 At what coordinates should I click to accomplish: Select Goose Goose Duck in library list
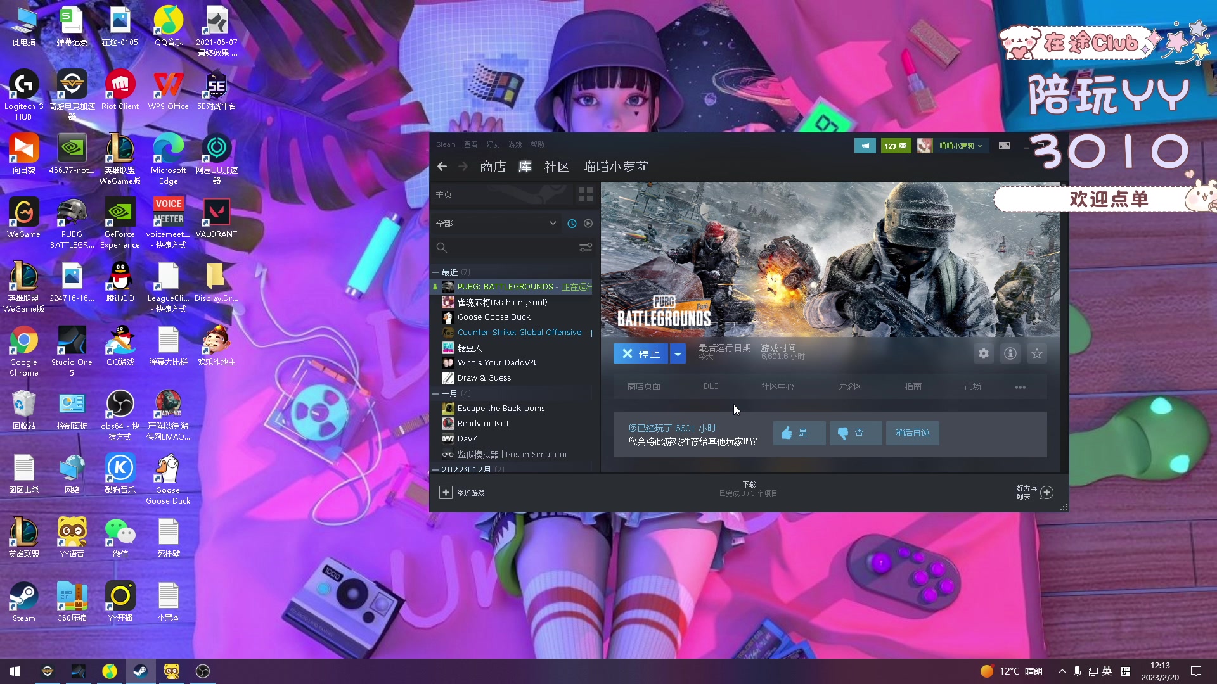click(512, 317)
